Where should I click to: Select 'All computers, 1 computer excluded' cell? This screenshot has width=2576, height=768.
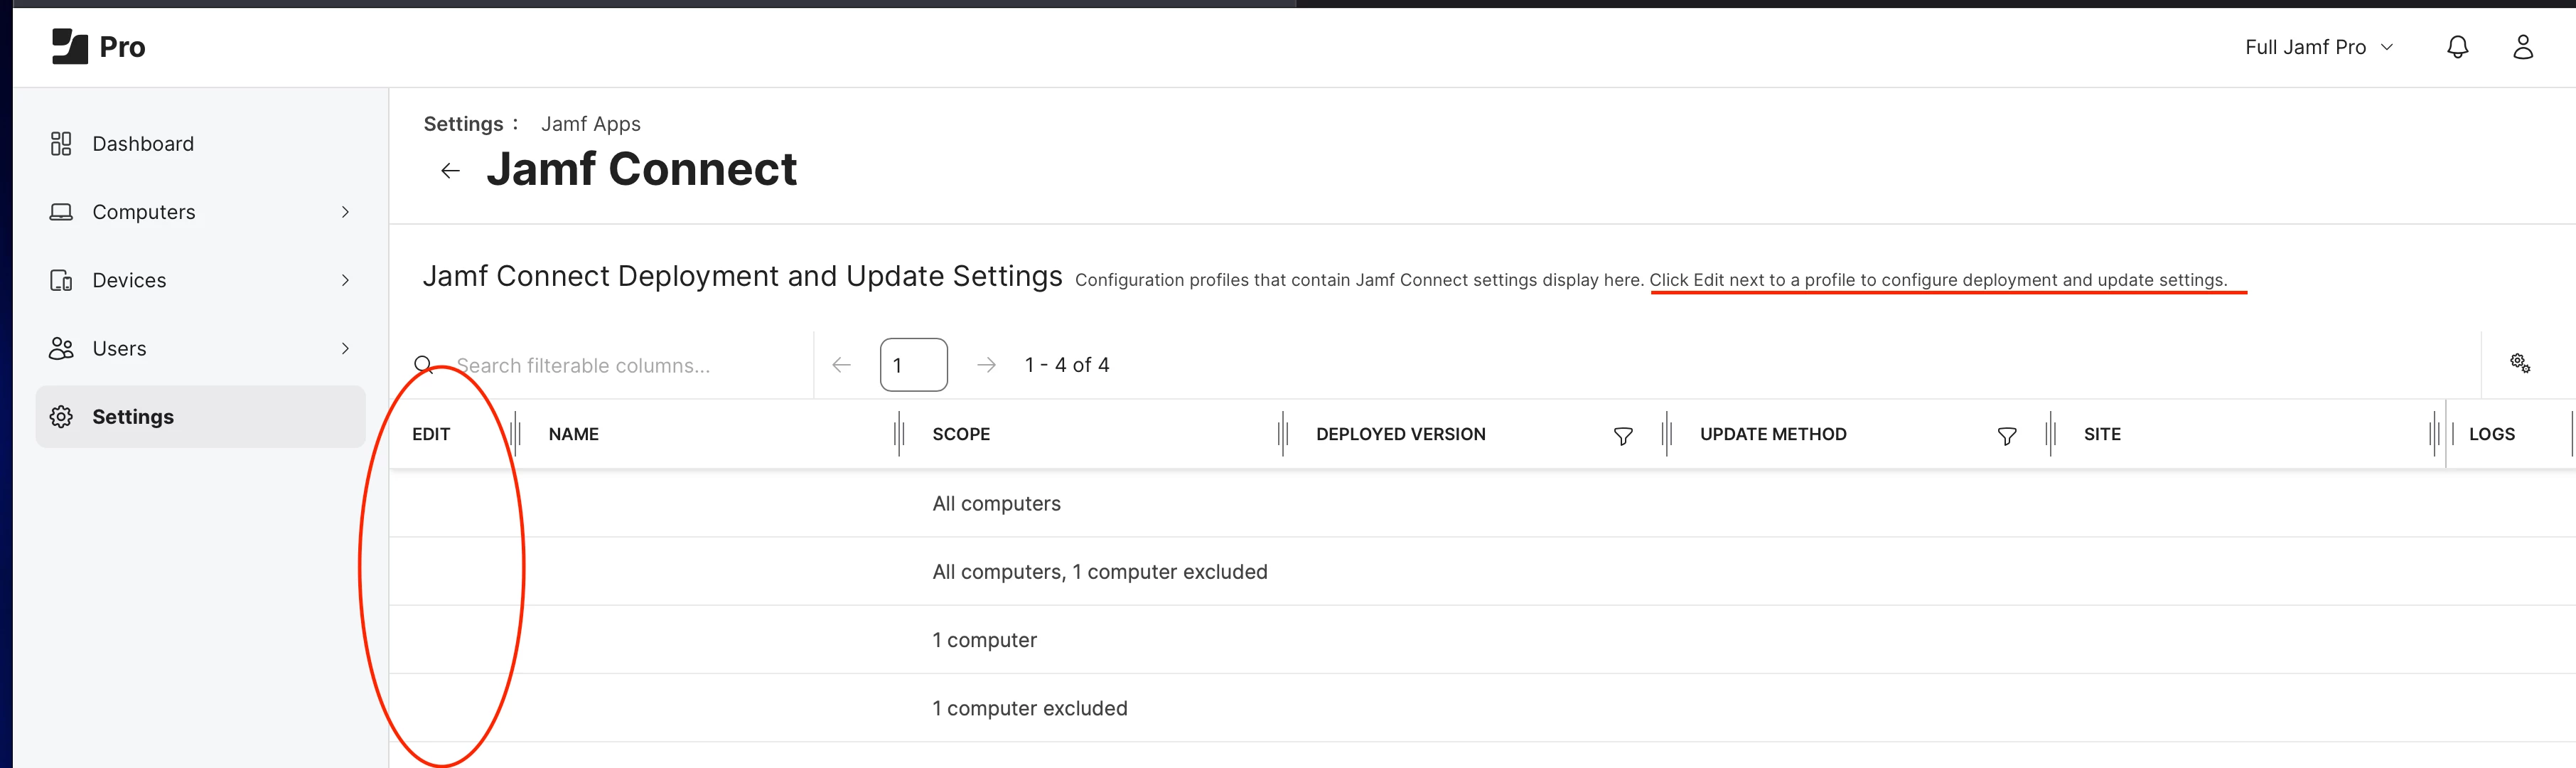[x=1099, y=572]
